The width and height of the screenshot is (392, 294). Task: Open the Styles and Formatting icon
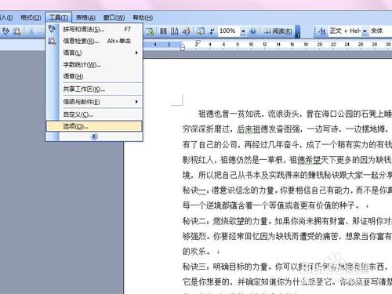tap(322, 31)
